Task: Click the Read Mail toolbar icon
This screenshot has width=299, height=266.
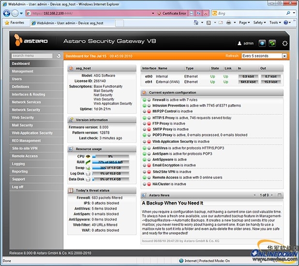Action: coord(221,23)
